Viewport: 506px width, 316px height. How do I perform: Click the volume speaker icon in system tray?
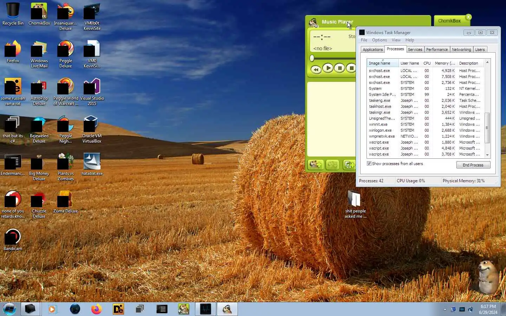click(x=471, y=309)
